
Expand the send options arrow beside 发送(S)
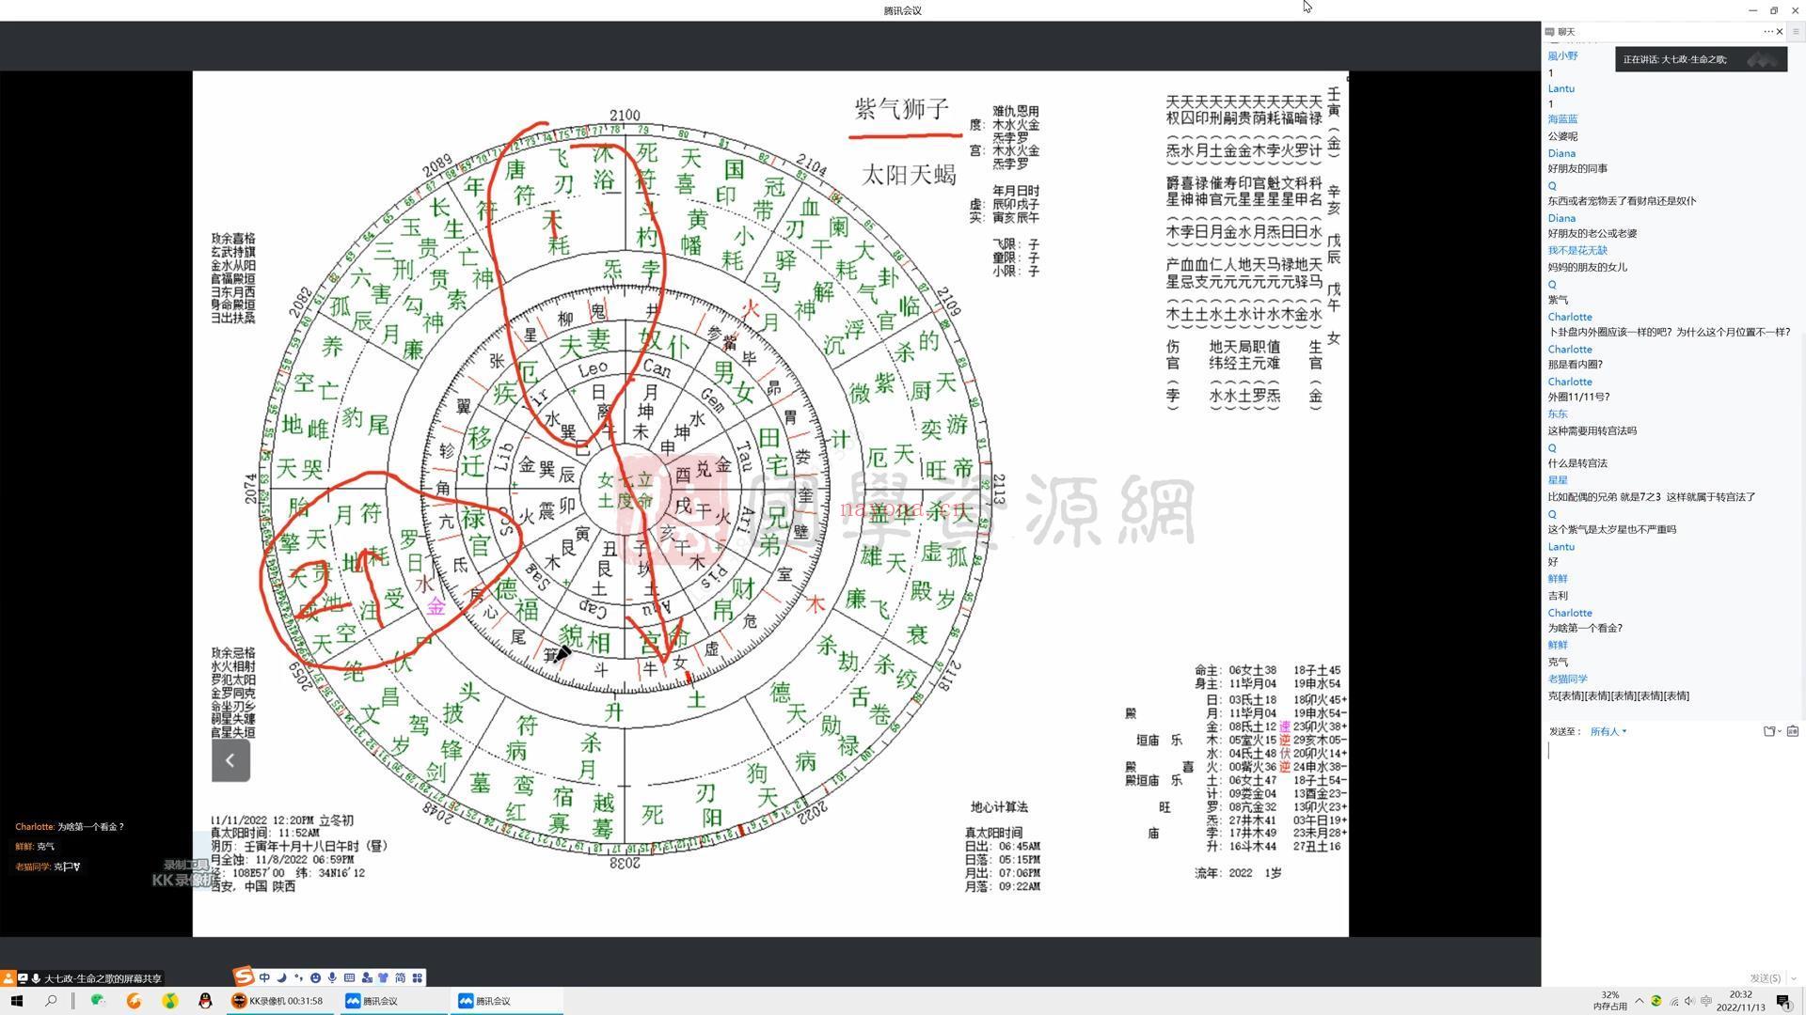[x=1793, y=978]
